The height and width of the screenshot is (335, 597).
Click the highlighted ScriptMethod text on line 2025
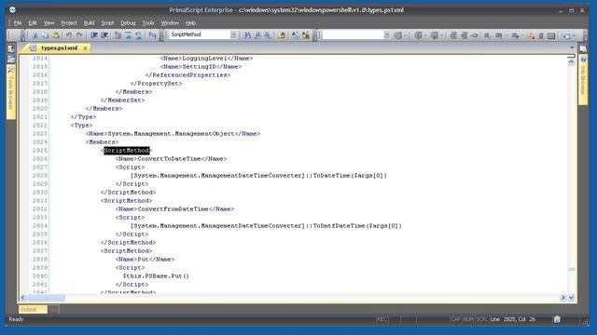127,151
